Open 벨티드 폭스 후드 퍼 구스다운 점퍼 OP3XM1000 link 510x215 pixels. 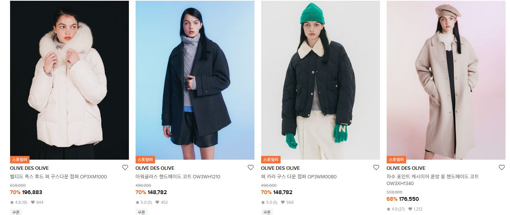[x=58, y=176]
